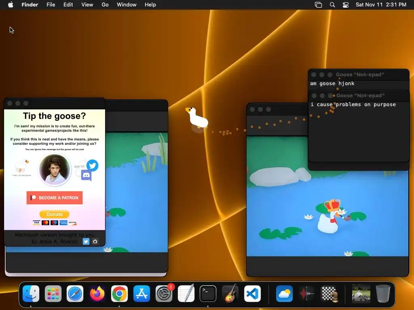Click 'i cause problems on purpose' text
Viewport: 414px width, 310px height.
353,105
